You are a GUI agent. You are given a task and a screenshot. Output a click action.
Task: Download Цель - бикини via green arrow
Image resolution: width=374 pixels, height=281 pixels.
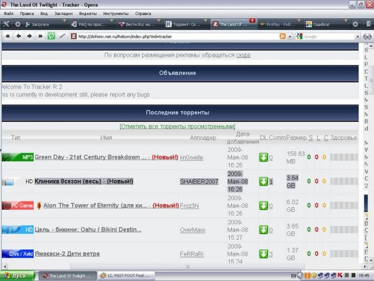264,230
